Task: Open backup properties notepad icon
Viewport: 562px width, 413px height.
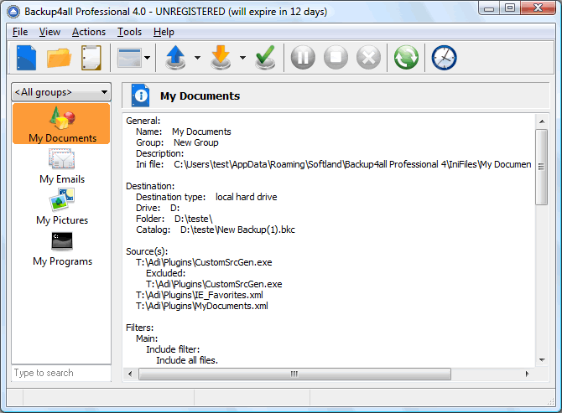Action: tap(91, 58)
